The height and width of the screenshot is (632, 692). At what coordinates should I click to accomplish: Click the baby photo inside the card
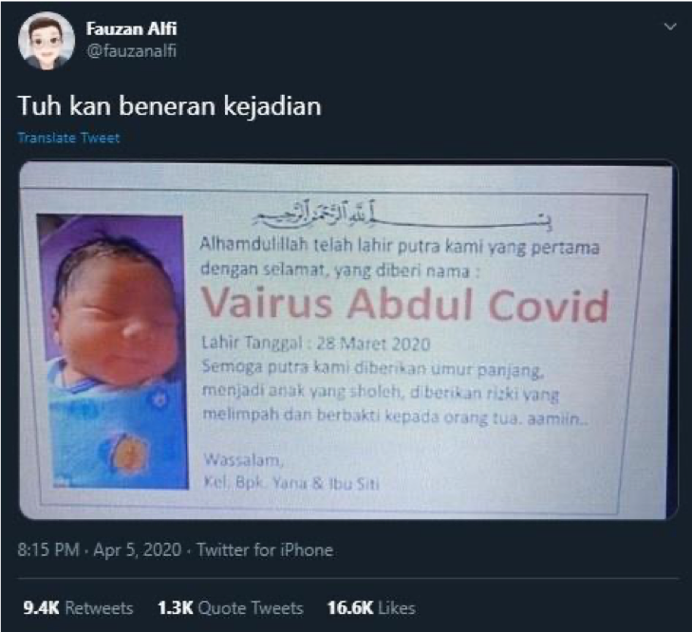pyautogui.click(x=113, y=351)
